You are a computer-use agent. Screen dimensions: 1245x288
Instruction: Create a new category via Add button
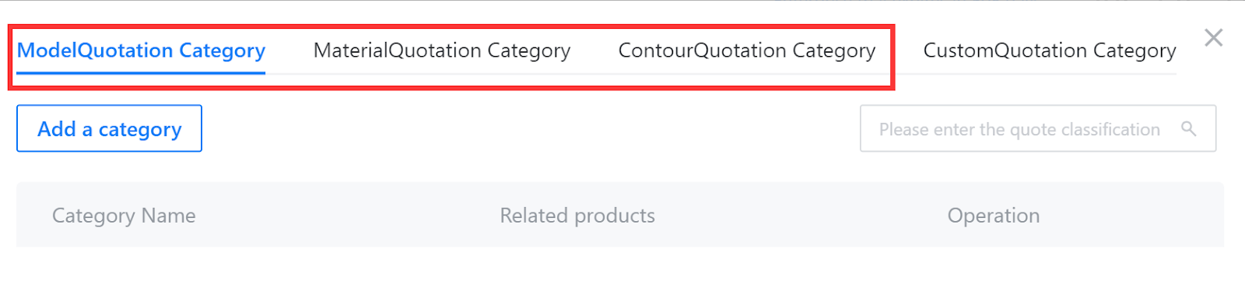109,128
